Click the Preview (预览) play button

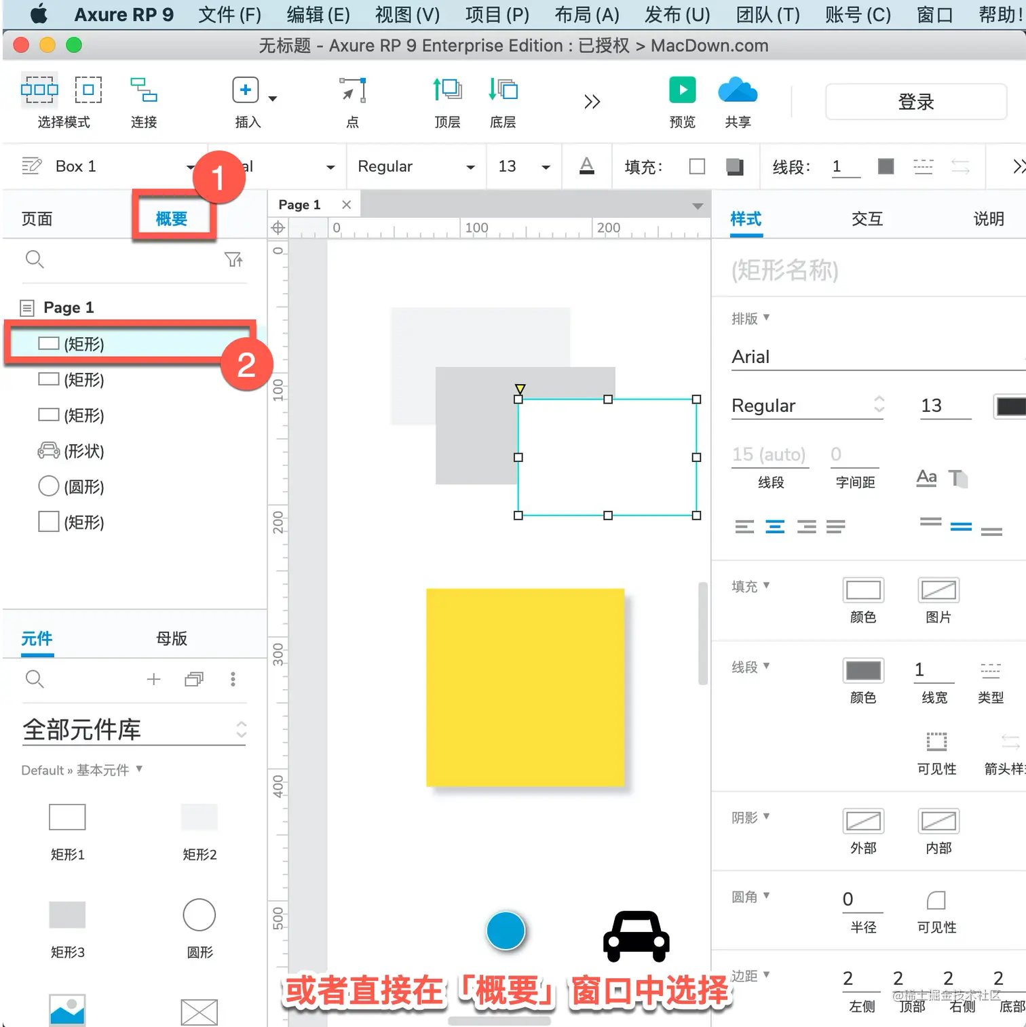click(x=683, y=90)
